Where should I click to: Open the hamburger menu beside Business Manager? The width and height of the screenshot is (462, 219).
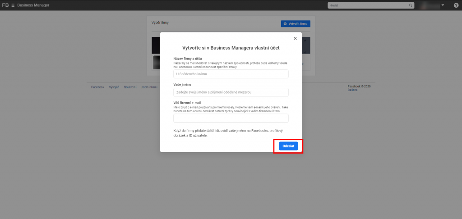pos(13,5)
